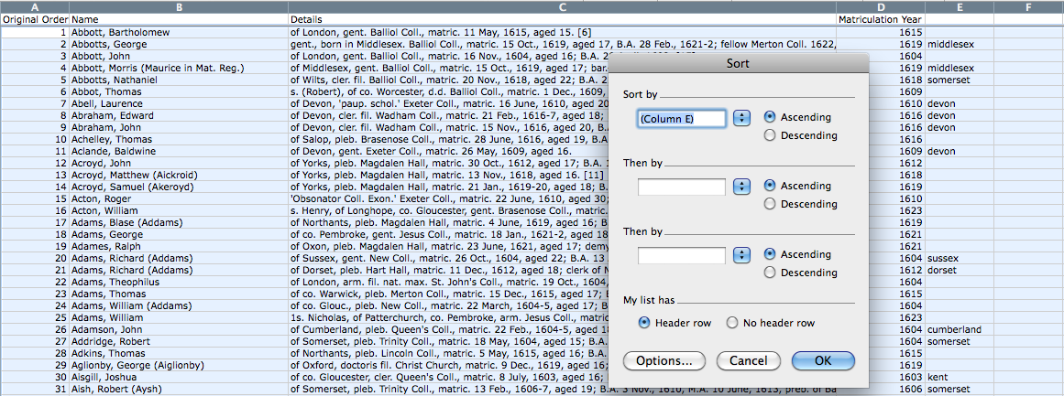Click the Sort by field showing (Column E)

click(682, 119)
